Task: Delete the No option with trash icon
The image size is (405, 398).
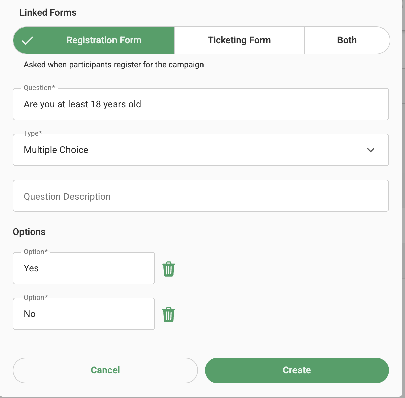Action: coord(169,315)
